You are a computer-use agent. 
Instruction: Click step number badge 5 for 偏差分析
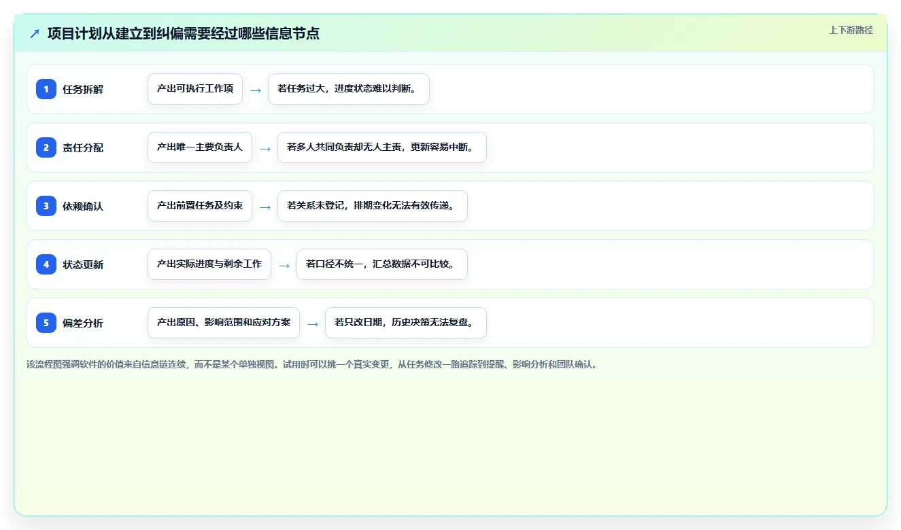click(46, 323)
